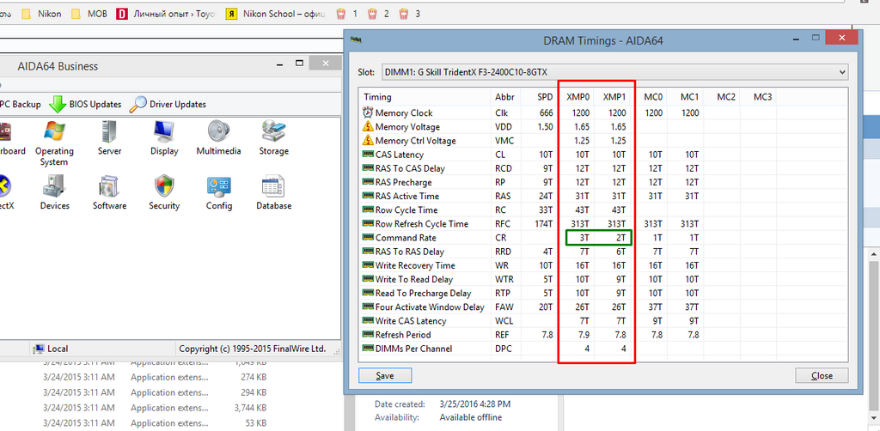880x431 pixels.
Task: Click the RAS Precharge row icon
Action: tap(368, 182)
